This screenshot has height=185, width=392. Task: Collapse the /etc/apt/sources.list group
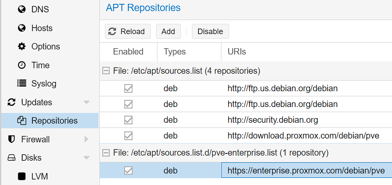(x=106, y=71)
